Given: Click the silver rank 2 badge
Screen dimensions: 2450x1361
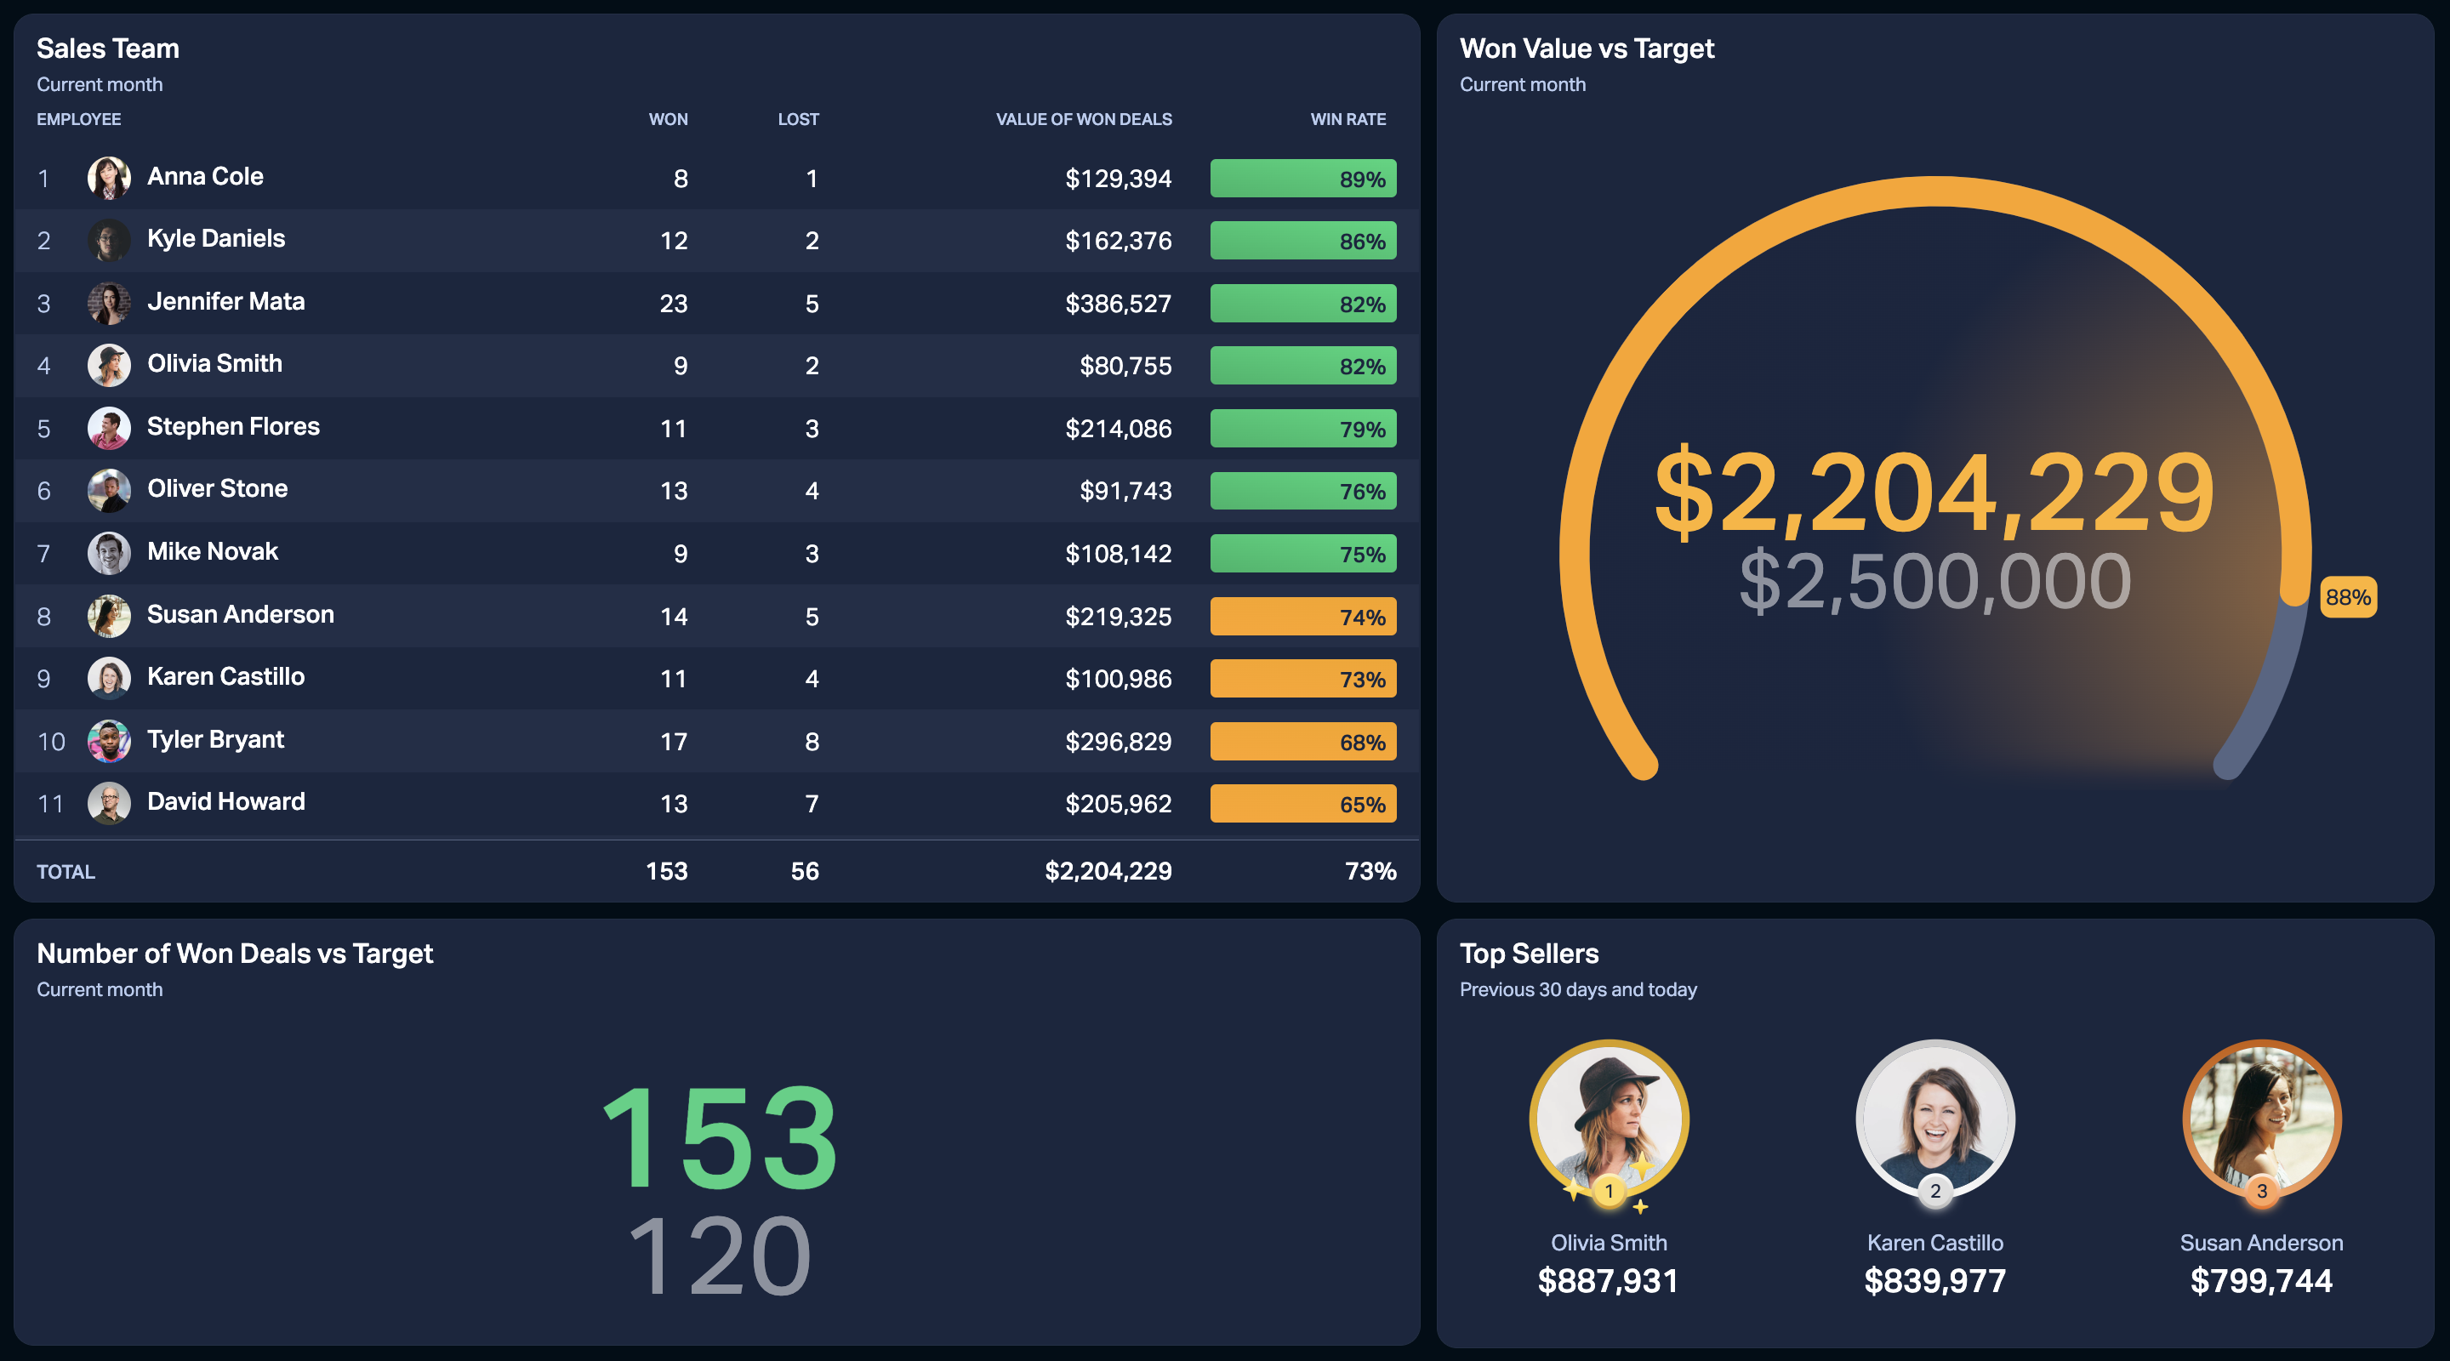Looking at the screenshot, I should pos(1934,1191).
